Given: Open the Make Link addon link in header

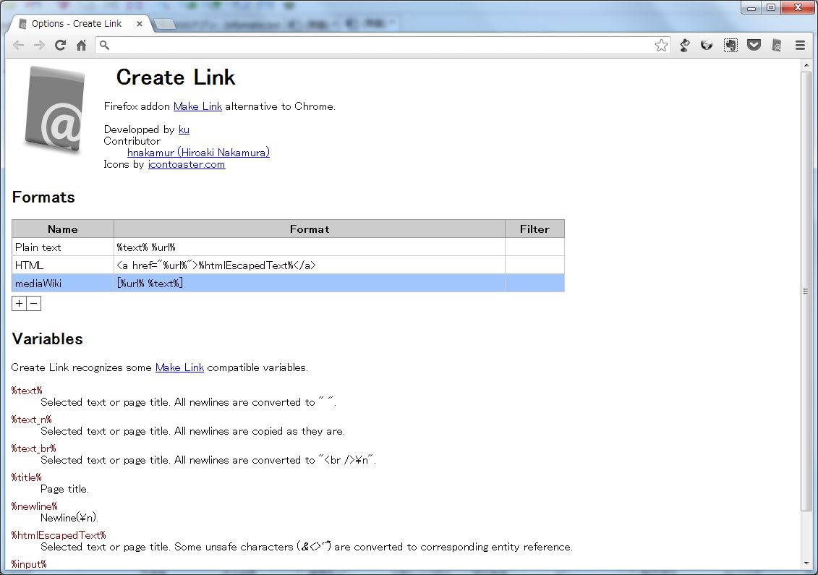Looking at the screenshot, I should tap(197, 106).
